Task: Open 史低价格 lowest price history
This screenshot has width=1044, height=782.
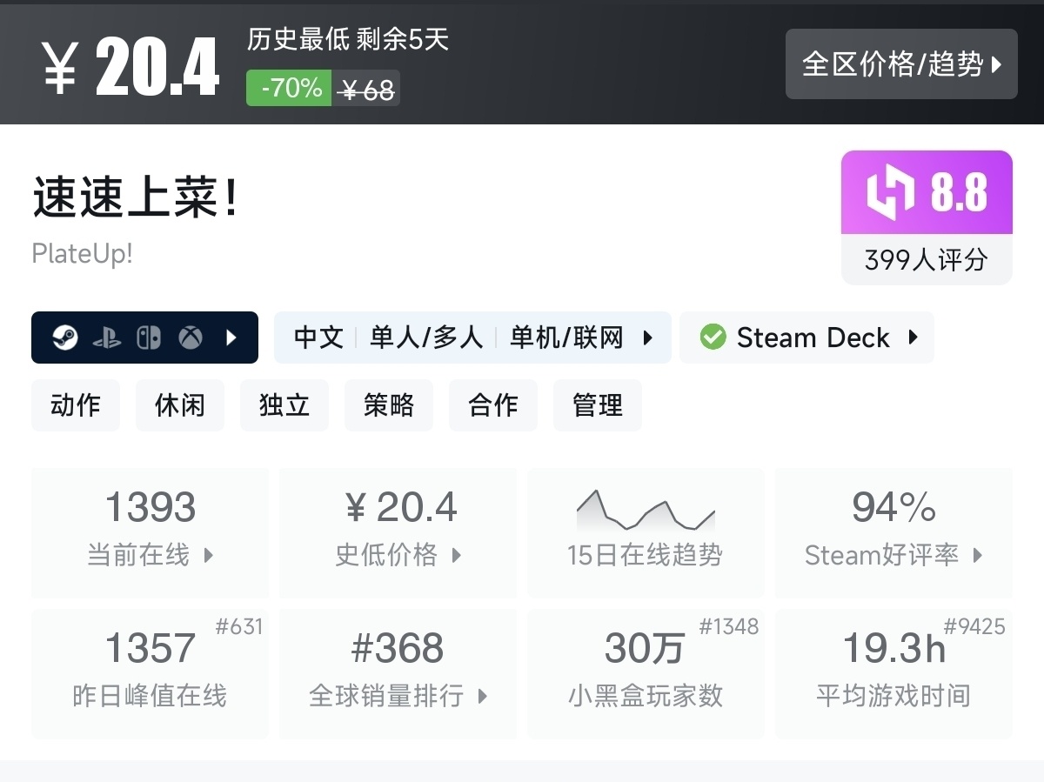Action: [x=398, y=532]
